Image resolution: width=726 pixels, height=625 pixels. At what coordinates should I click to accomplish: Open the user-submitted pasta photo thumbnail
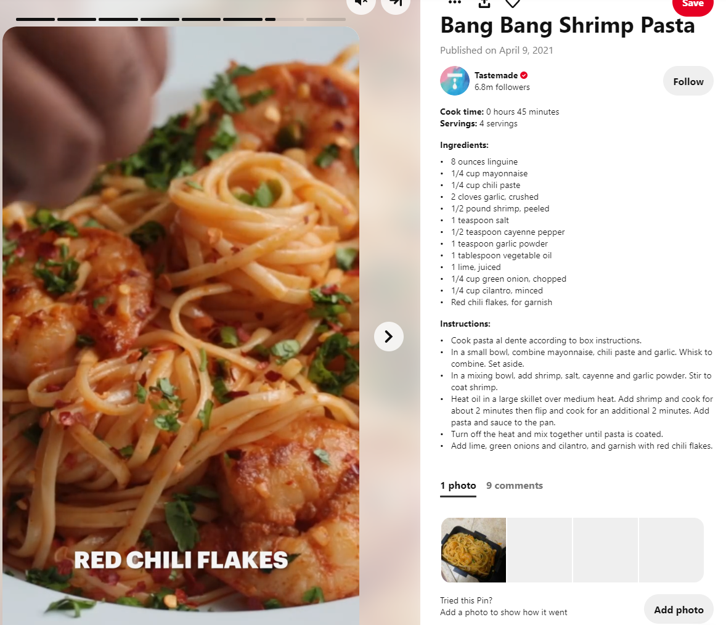click(473, 550)
